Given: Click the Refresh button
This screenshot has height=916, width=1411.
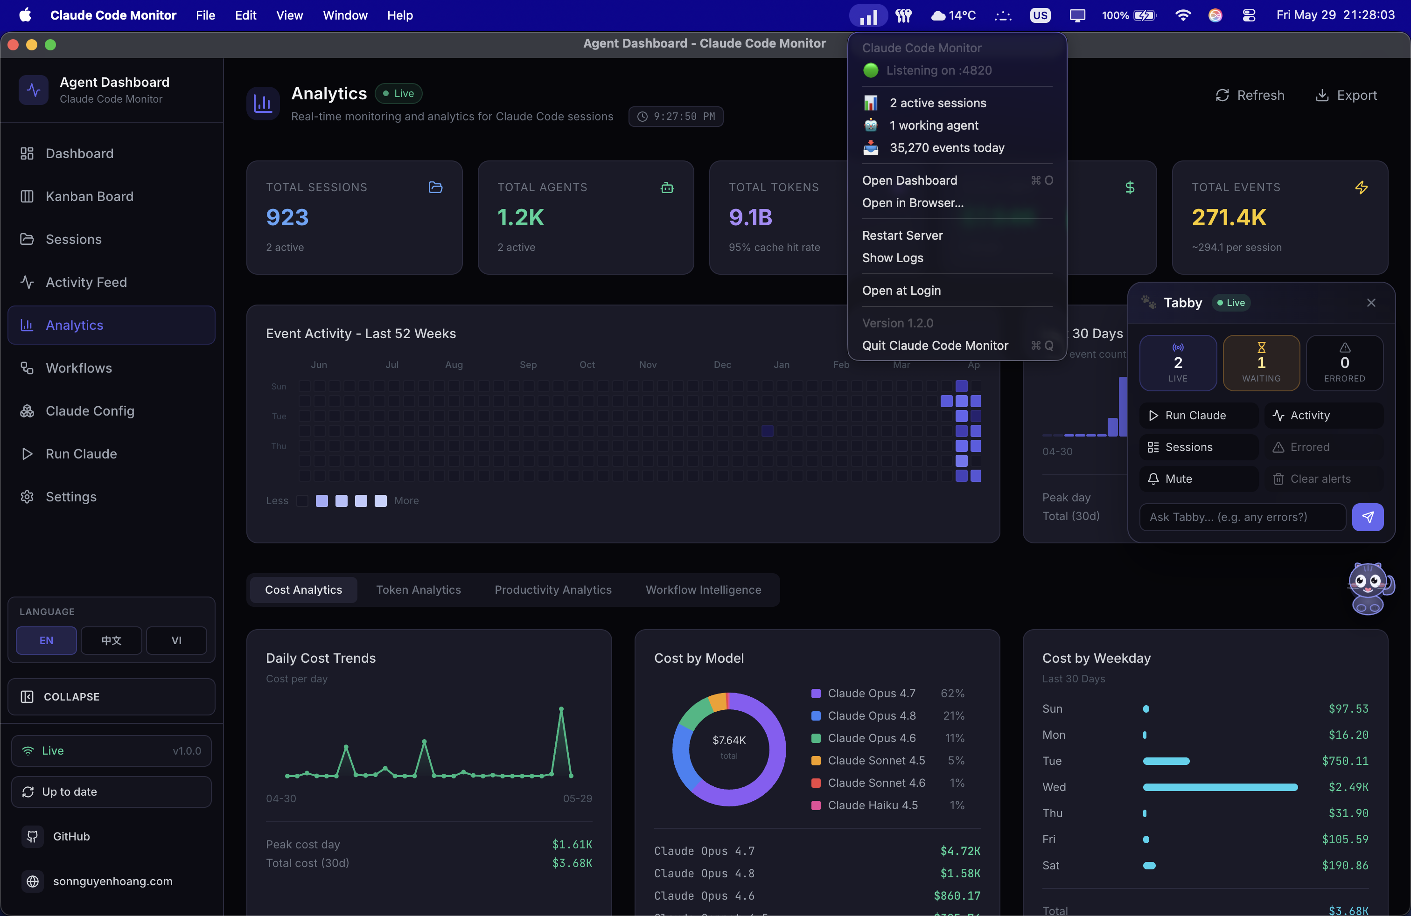Looking at the screenshot, I should point(1250,96).
